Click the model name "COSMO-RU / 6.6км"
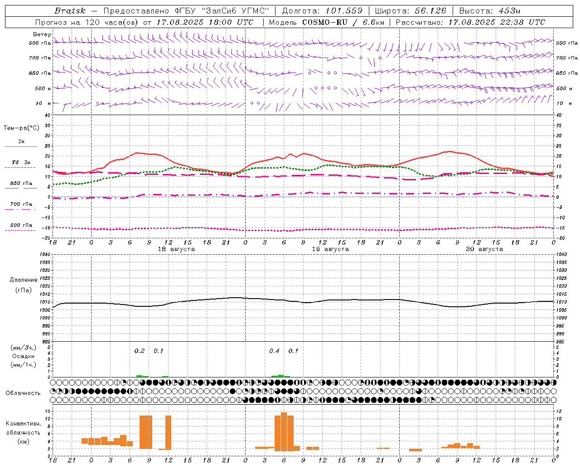 pyautogui.click(x=343, y=22)
